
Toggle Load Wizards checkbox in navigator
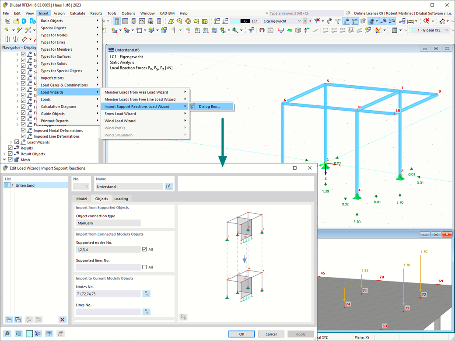coord(17,142)
